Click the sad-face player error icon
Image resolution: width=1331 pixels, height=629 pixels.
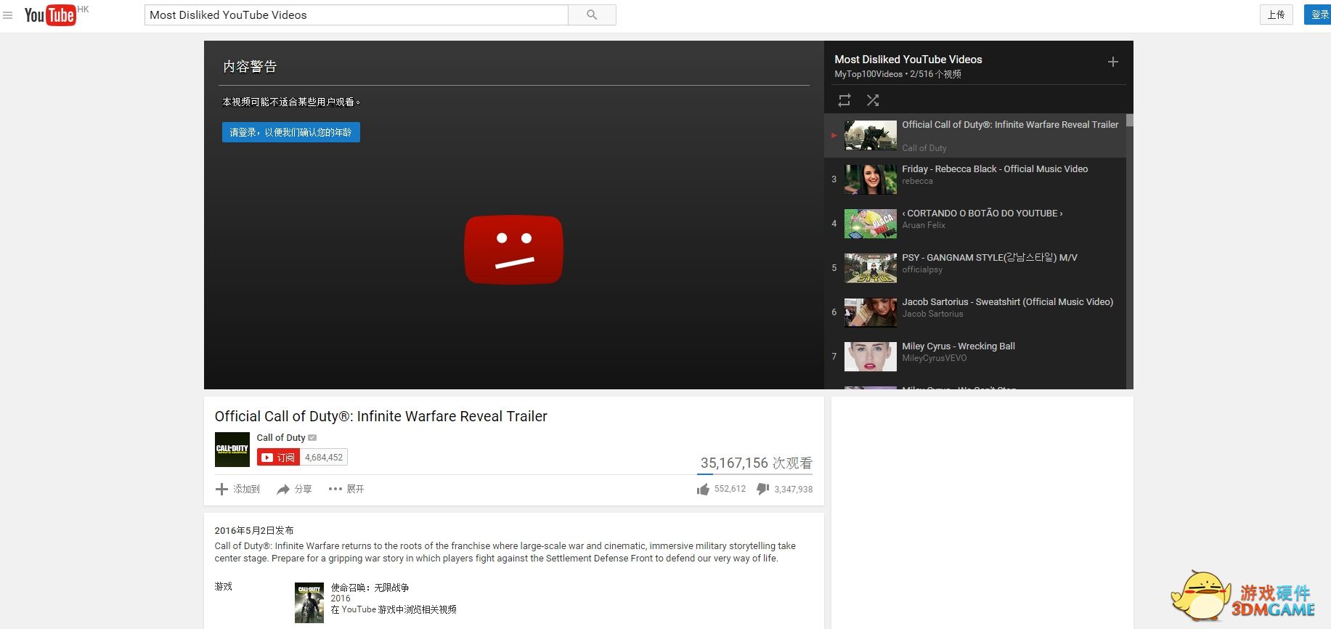pos(514,250)
